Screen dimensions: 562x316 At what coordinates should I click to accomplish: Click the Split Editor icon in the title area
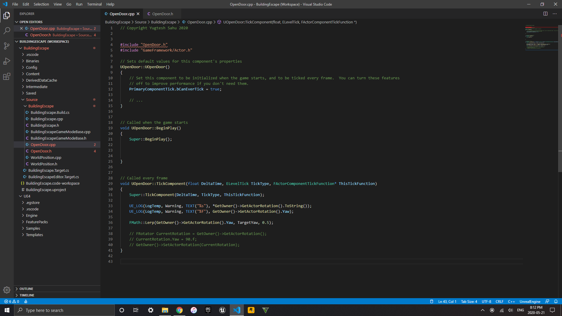[x=546, y=13]
